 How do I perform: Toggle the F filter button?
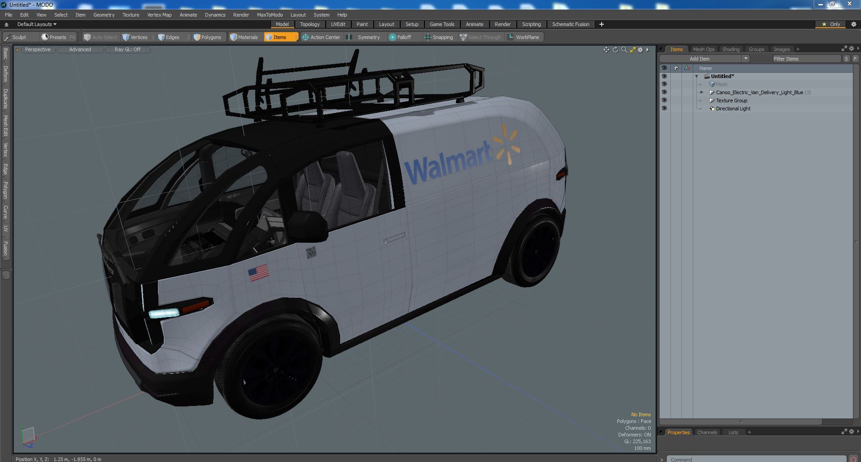(855, 59)
